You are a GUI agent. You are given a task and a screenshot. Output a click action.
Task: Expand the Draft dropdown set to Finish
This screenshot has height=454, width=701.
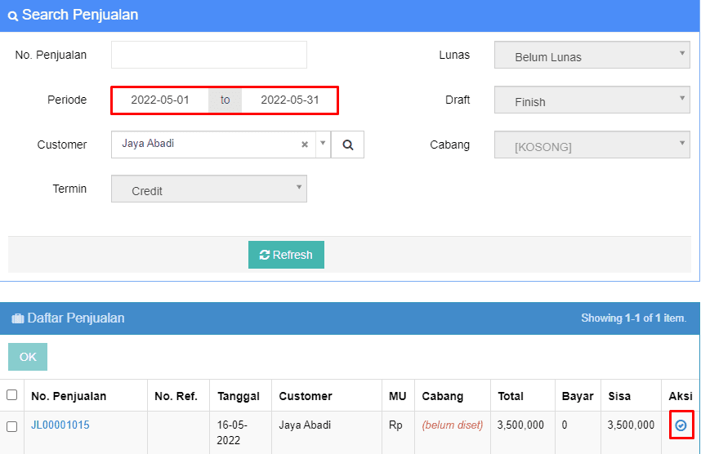pyautogui.click(x=592, y=101)
